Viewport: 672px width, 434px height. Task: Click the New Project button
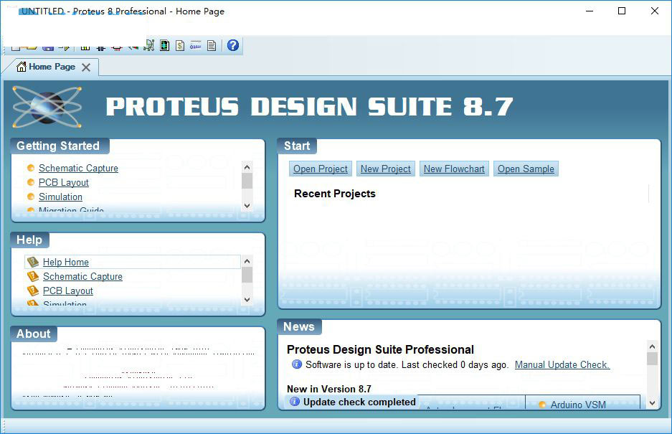click(386, 169)
